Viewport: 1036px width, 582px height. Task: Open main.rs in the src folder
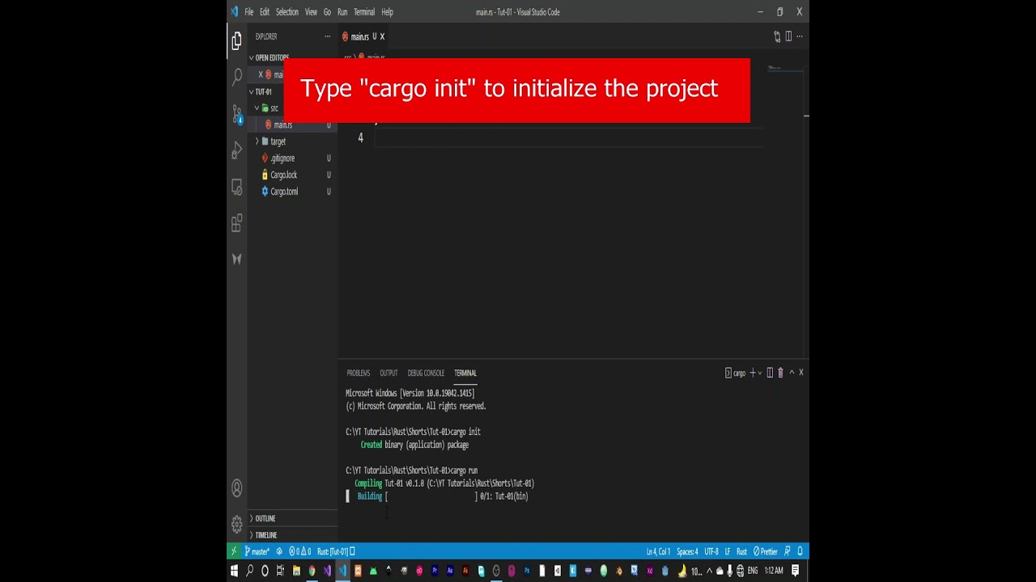click(282, 124)
